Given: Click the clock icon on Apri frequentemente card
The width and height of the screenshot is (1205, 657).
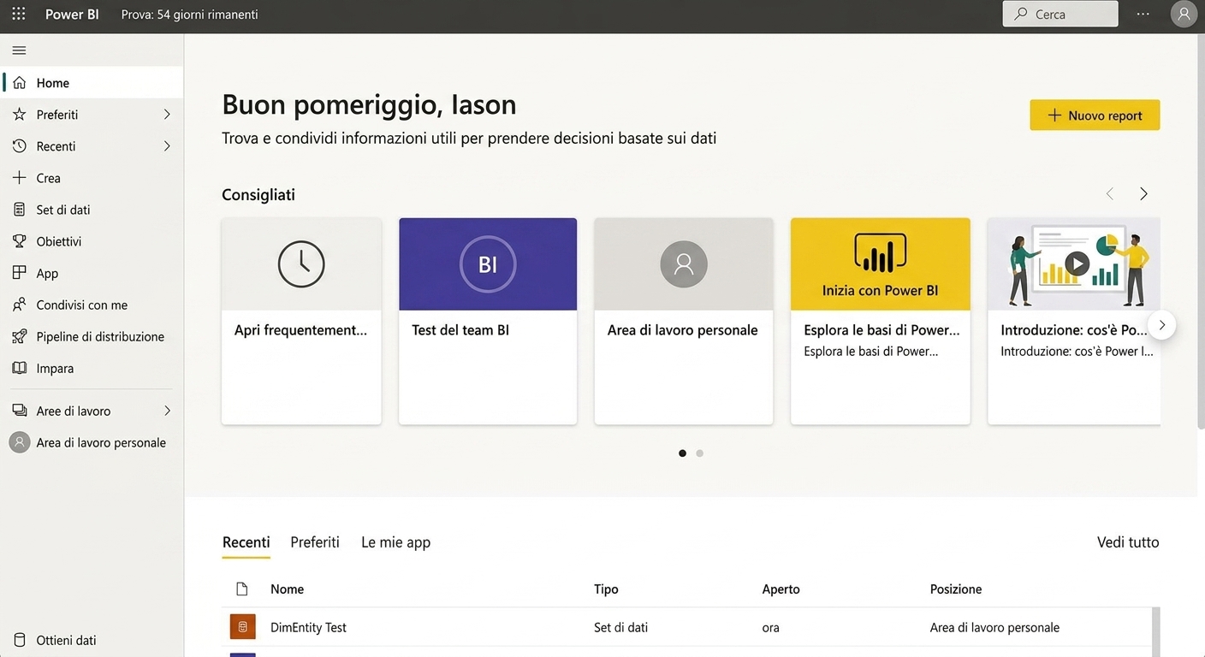Looking at the screenshot, I should pyautogui.click(x=301, y=263).
